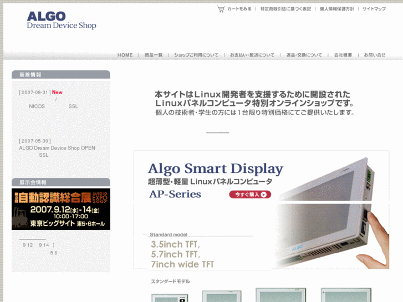Open the 自動認識総合展 Auto ID Expo banner

click(x=61, y=209)
